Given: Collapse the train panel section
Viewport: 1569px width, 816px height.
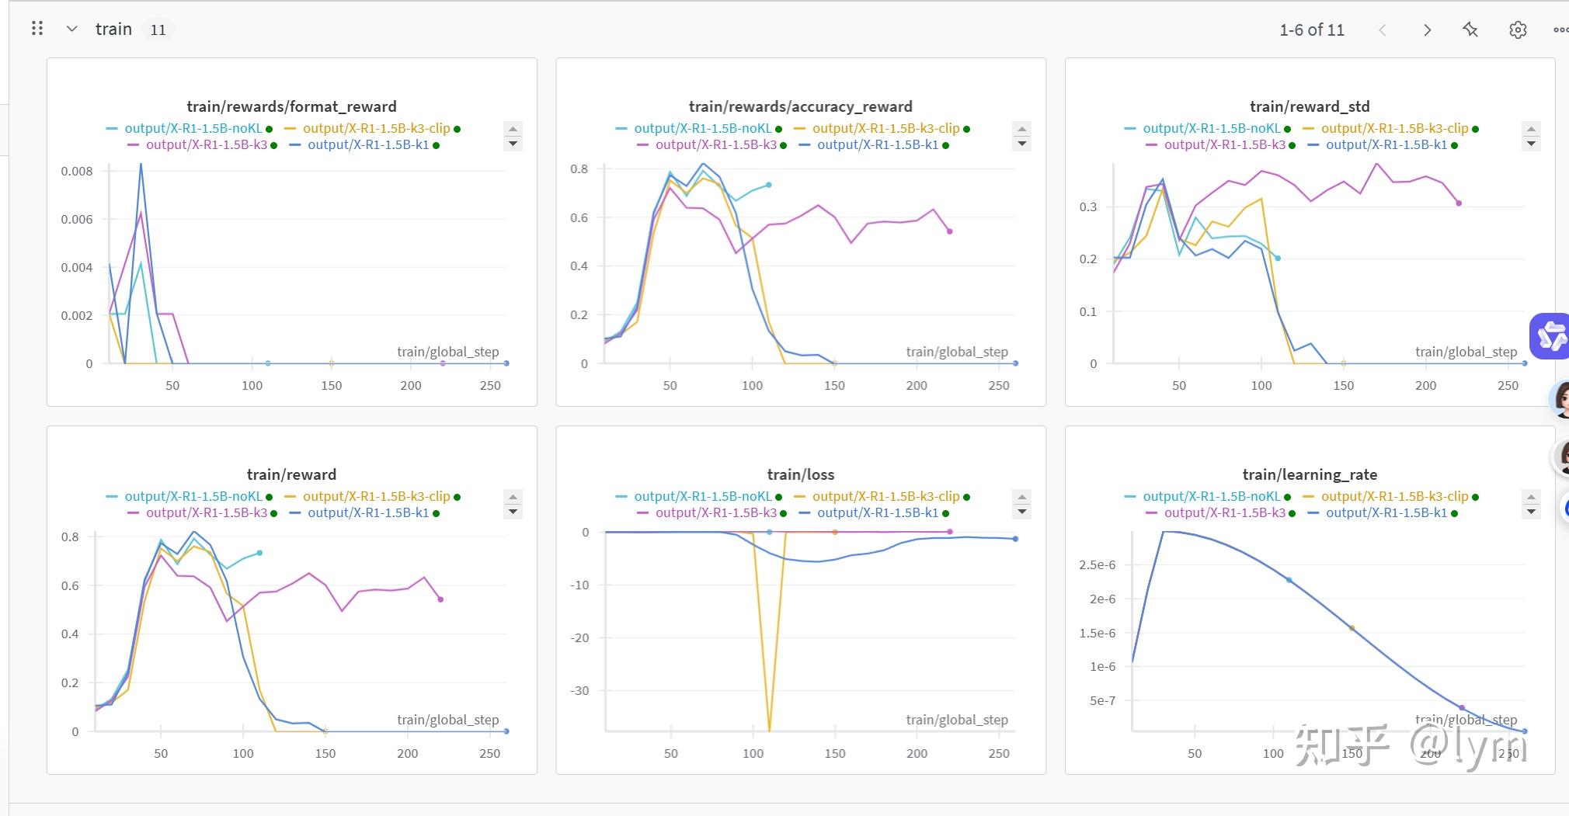Looking at the screenshot, I should (x=71, y=30).
